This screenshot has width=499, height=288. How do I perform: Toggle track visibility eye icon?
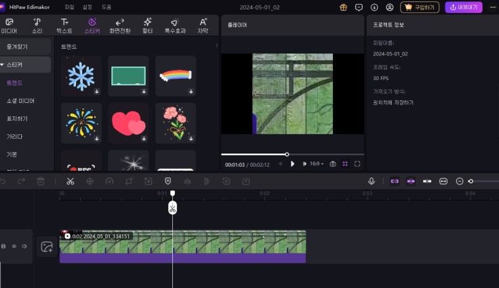tap(14, 247)
